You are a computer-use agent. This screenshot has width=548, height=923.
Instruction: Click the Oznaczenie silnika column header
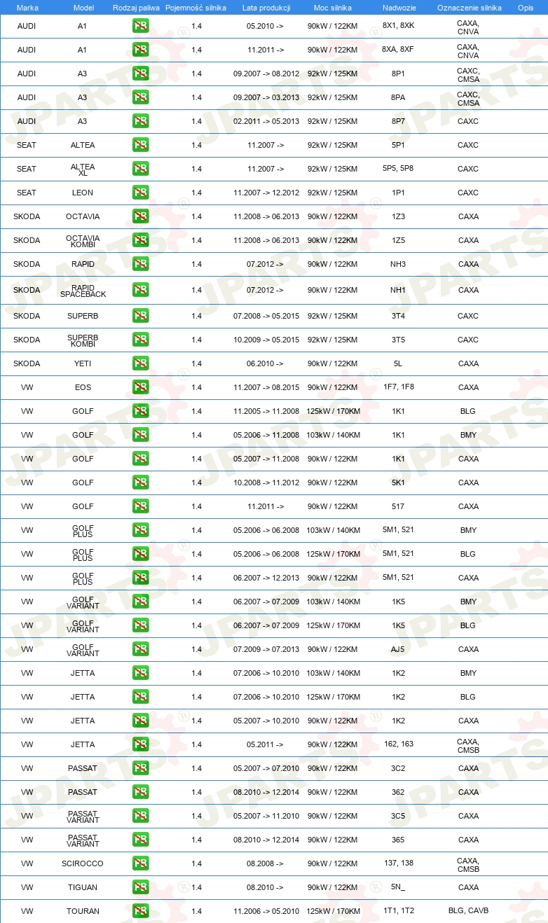pyautogui.click(x=469, y=8)
